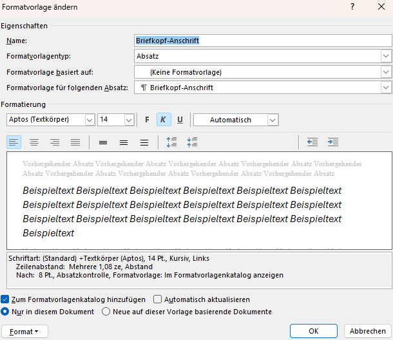Screen dimensions: 393x340
Task: Center the paragraph text
Action: point(34,142)
